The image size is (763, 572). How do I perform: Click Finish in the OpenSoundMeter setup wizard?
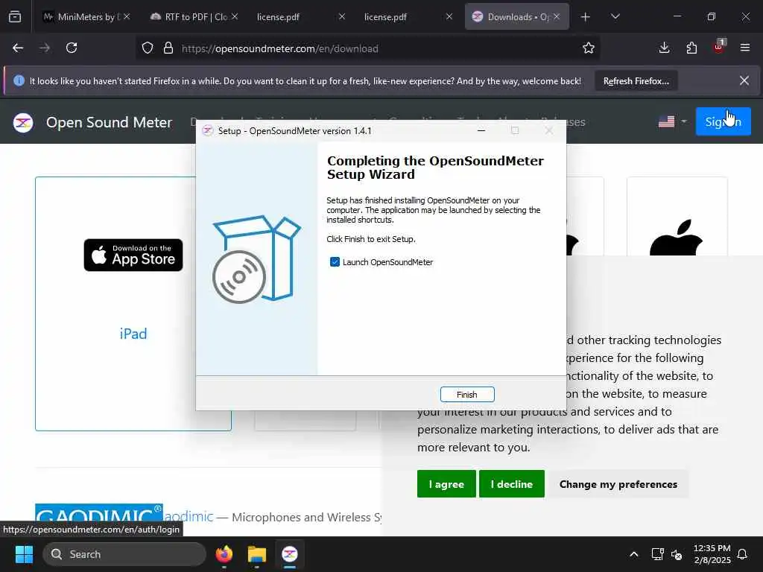click(x=467, y=395)
